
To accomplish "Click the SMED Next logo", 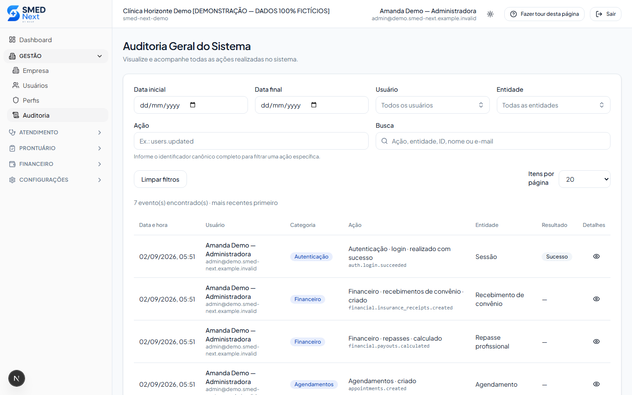I will pyautogui.click(x=26, y=14).
